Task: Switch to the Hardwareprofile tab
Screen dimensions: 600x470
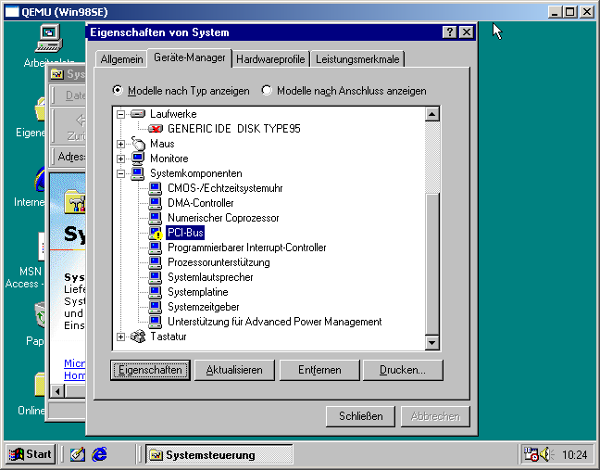Action: [x=269, y=59]
